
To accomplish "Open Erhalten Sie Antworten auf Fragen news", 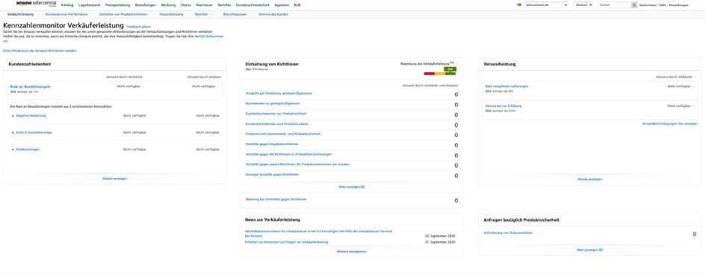I will [x=286, y=242].
